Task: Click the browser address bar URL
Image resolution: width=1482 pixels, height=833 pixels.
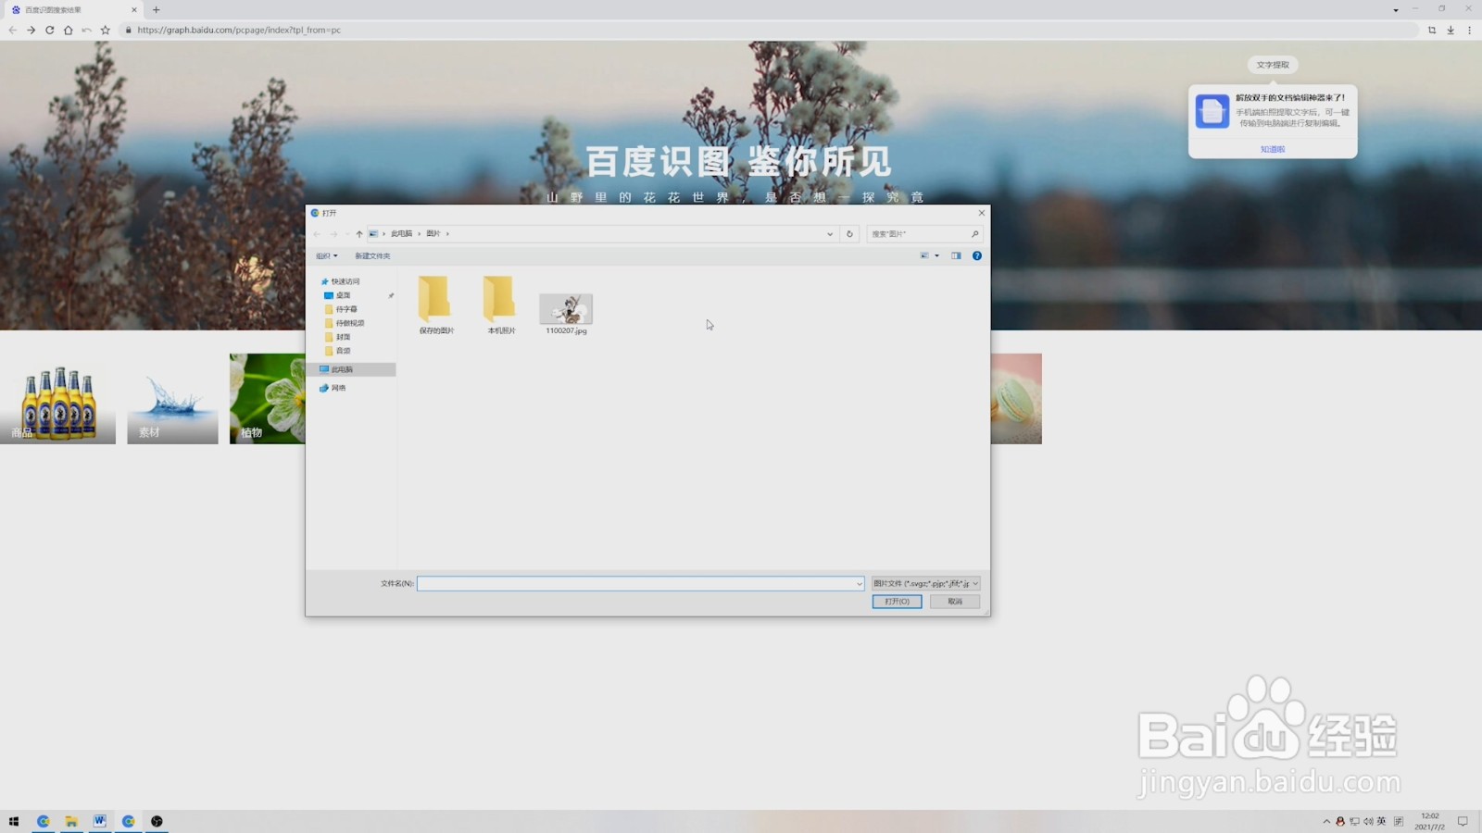Action: pos(239,30)
